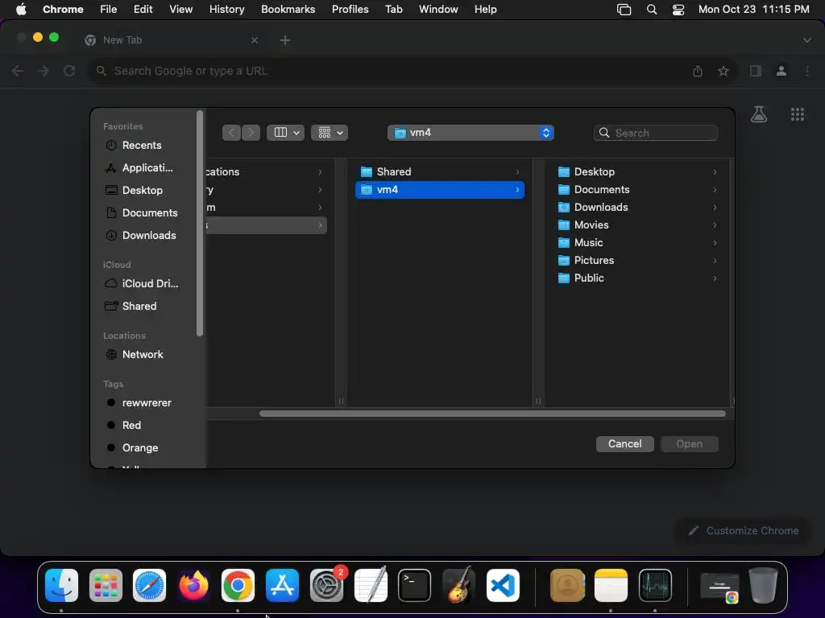This screenshot has width=825, height=618.
Task: Select the Orange tag
Action: pos(141,447)
